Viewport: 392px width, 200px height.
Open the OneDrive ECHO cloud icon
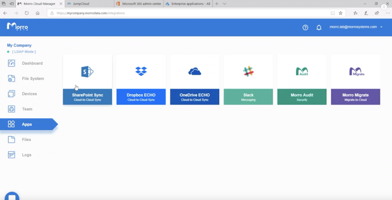point(194,71)
